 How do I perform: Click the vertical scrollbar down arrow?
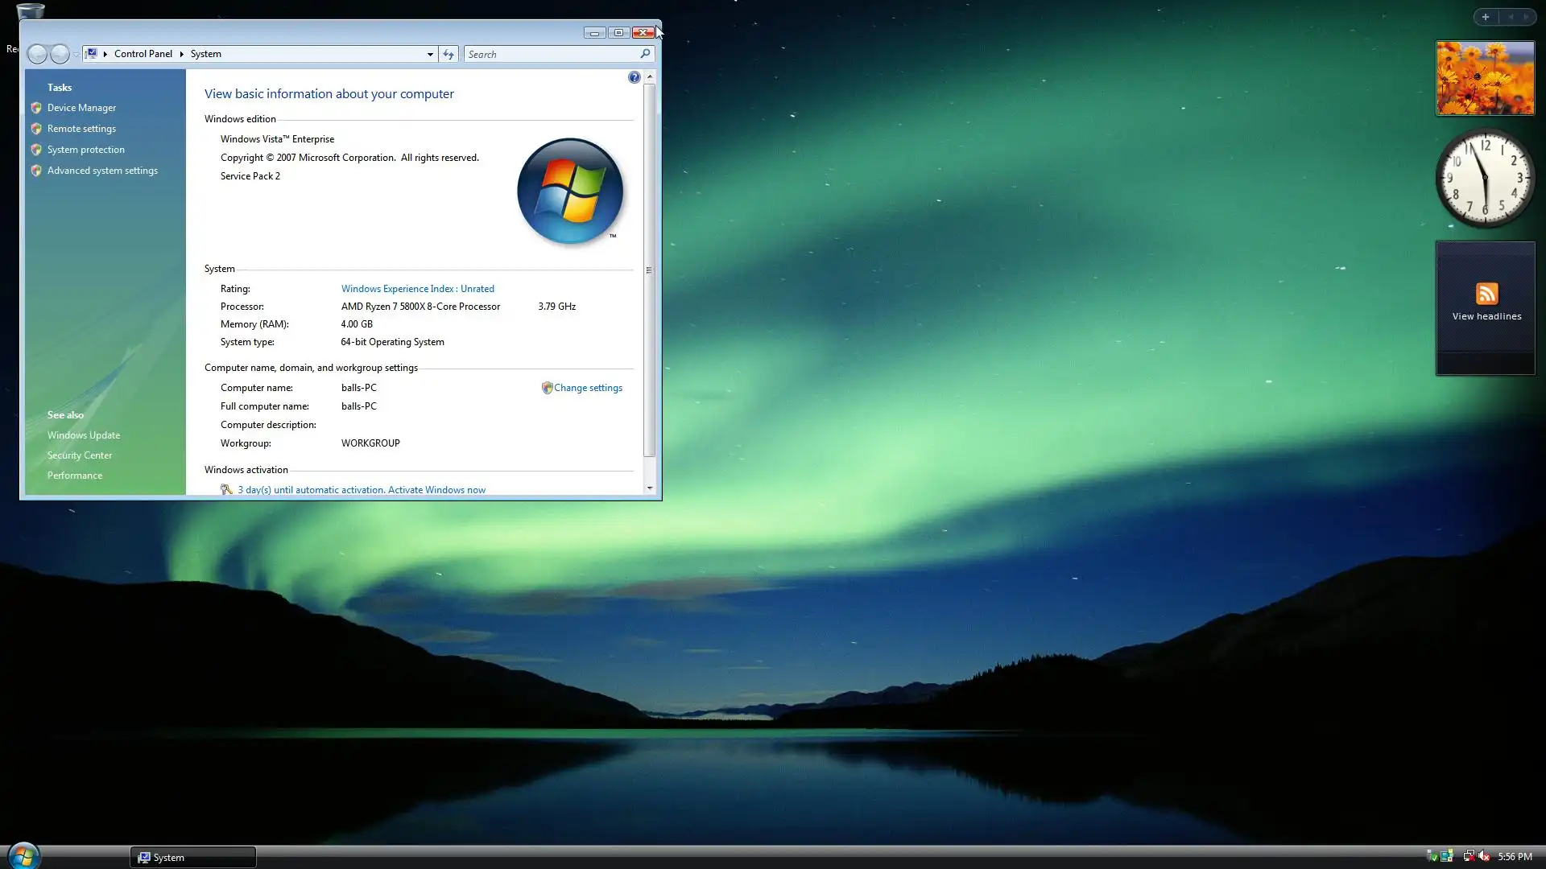point(650,488)
